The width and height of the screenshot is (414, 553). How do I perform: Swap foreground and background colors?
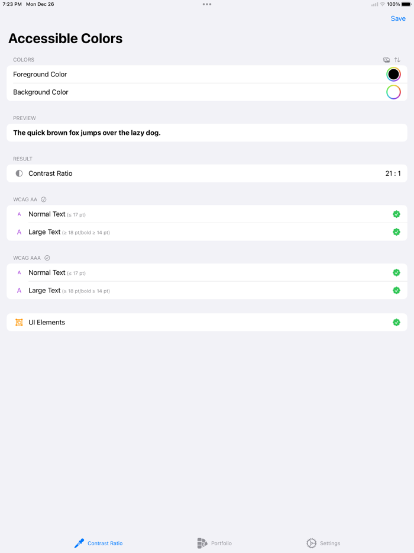pos(397,60)
